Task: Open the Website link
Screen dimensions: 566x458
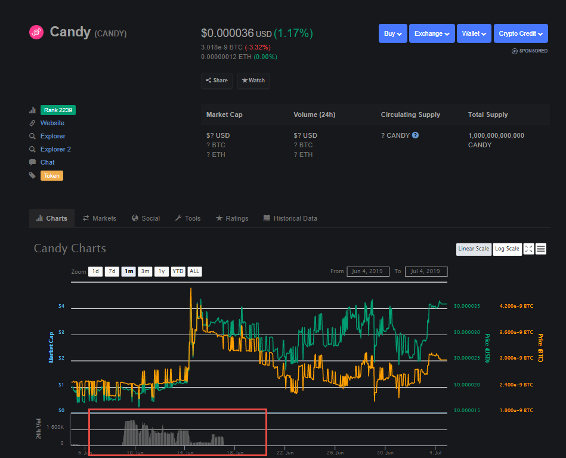Action: [52, 123]
